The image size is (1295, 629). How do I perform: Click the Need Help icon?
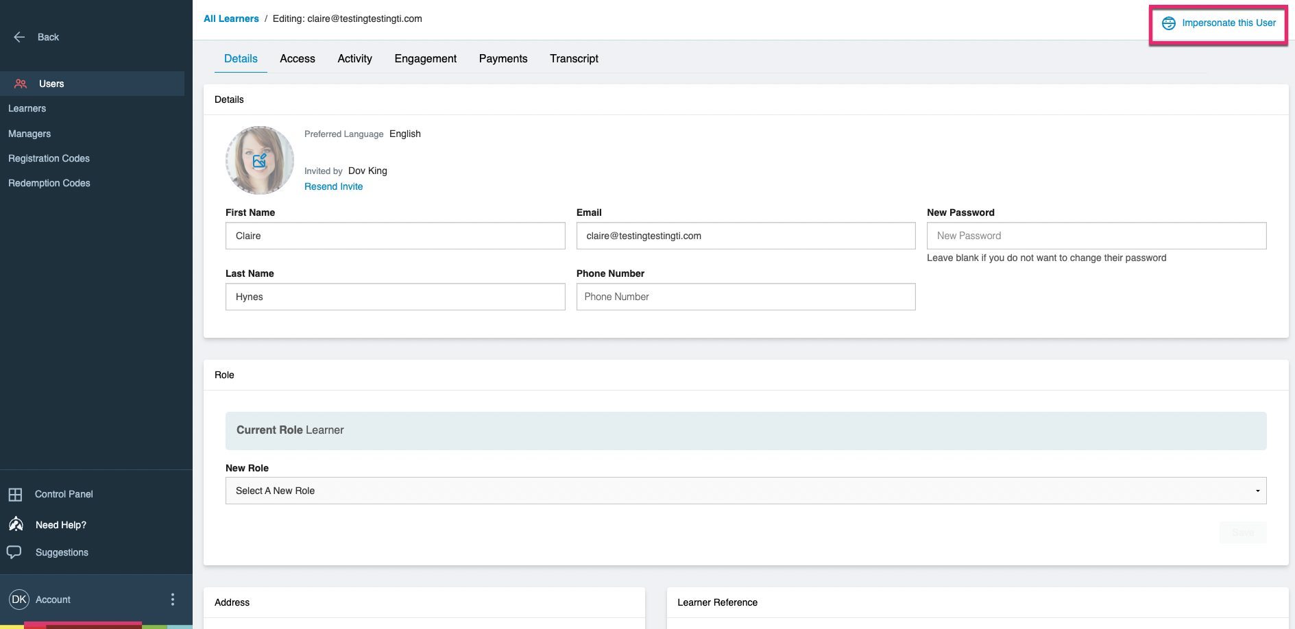tap(15, 523)
